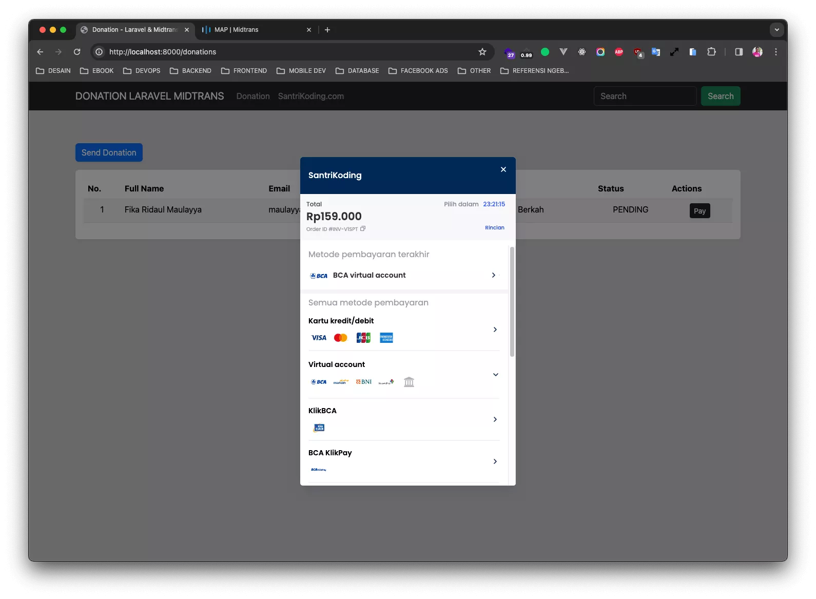Toggle the browser side panel
The width and height of the screenshot is (816, 599).
pyautogui.click(x=739, y=52)
